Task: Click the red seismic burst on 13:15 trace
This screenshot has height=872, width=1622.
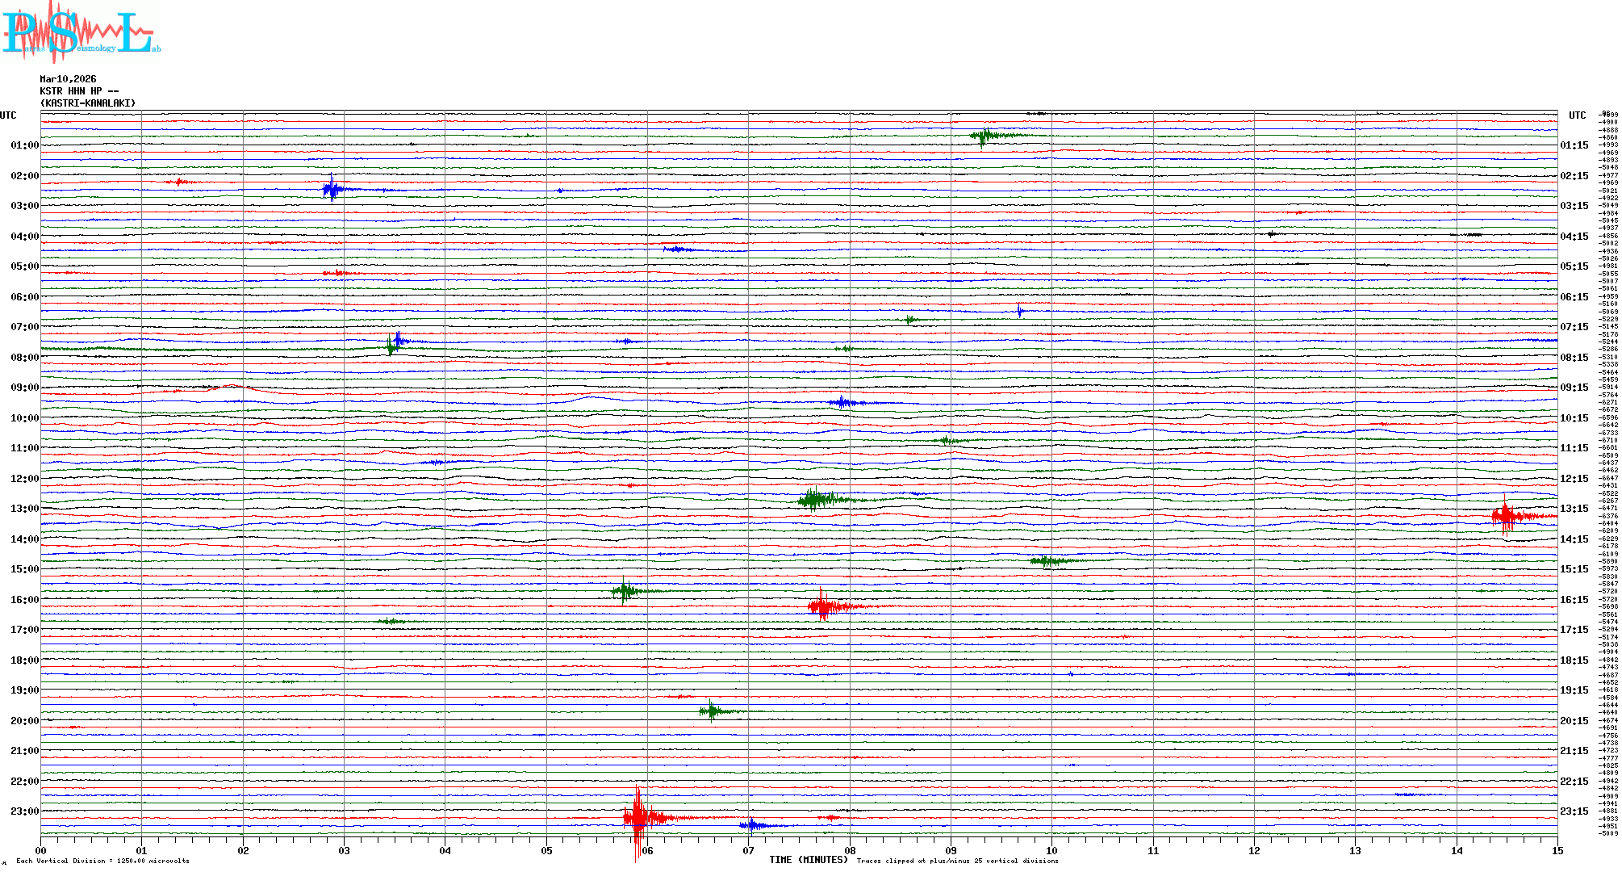Action: (x=1505, y=516)
